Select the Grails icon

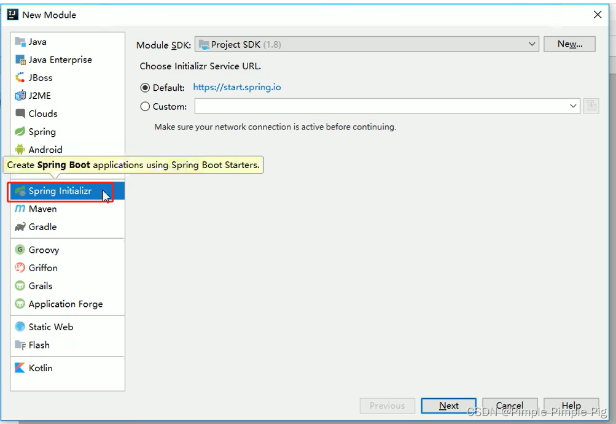pos(20,286)
